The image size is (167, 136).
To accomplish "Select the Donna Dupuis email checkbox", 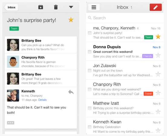I will (x=90, y=52).
